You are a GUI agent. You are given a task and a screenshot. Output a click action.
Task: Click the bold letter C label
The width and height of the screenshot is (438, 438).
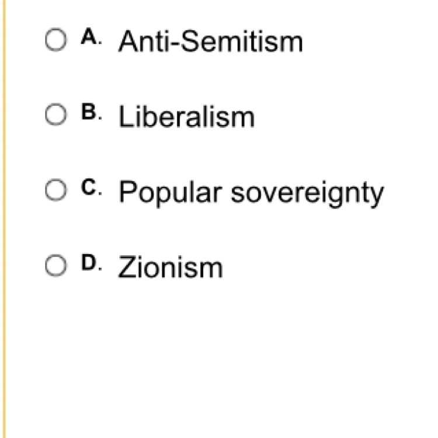(90, 187)
